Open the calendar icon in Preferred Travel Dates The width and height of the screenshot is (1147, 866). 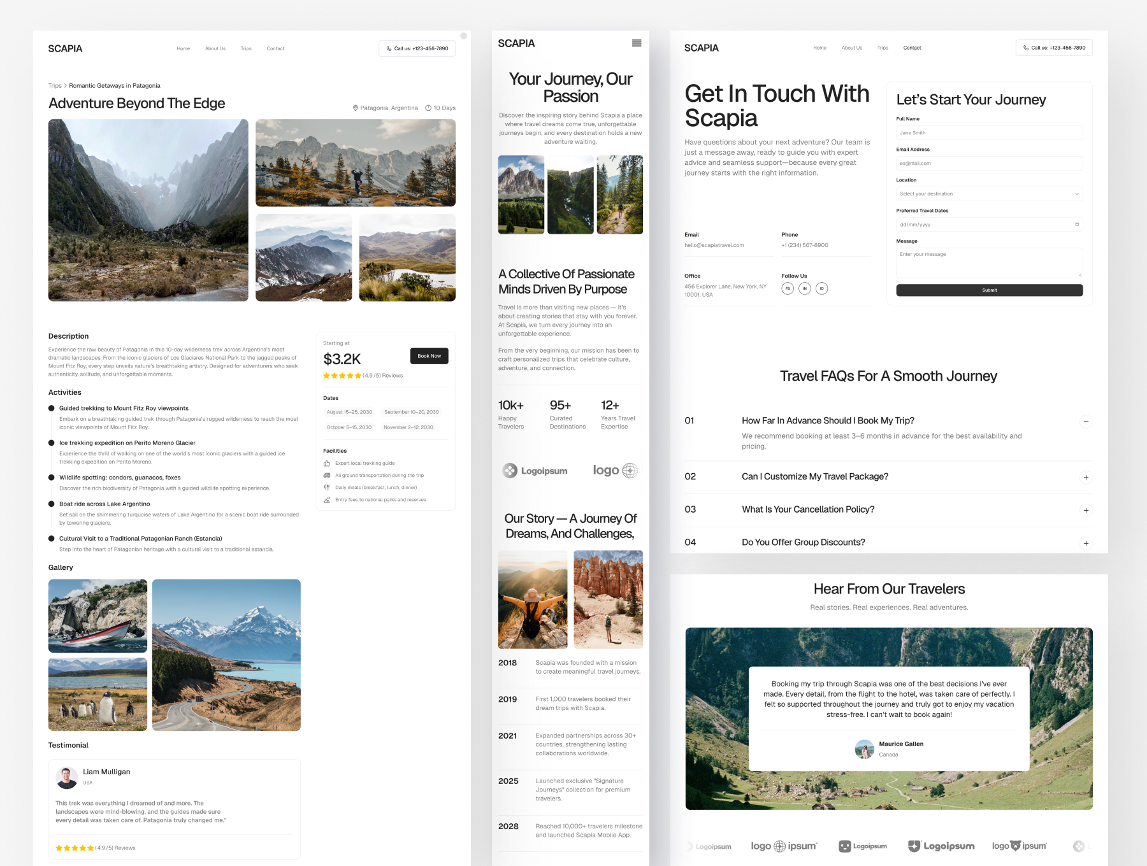(x=1077, y=224)
